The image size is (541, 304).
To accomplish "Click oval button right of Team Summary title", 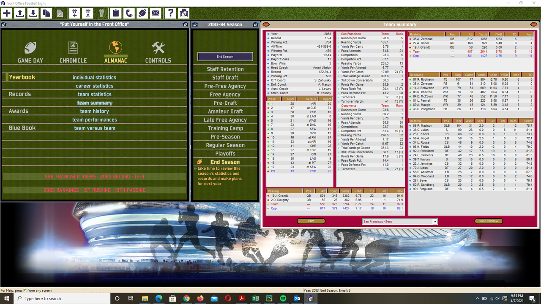I will point(534,24).
